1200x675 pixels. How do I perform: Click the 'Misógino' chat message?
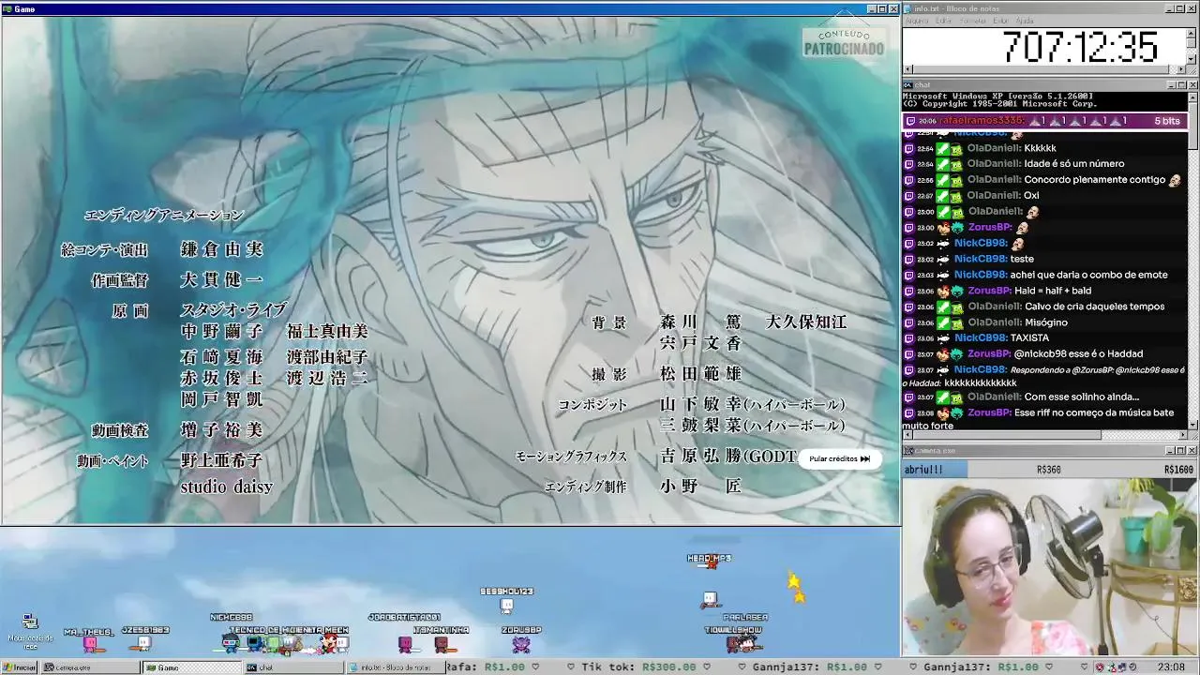[x=1045, y=322]
